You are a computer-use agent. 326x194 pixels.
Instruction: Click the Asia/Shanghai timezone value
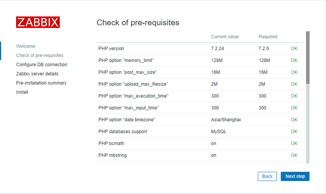[x=226, y=120]
